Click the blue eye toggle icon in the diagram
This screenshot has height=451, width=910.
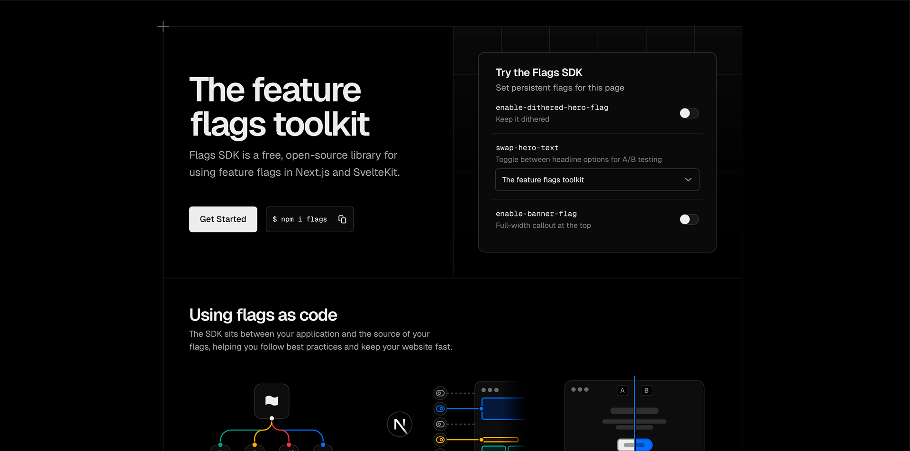(440, 408)
